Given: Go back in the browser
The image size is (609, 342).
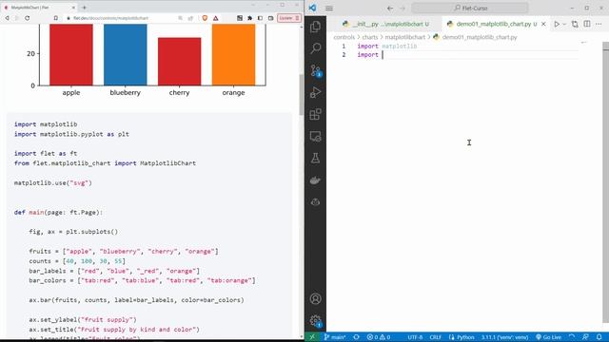Looking at the screenshot, I should [7, 18].
